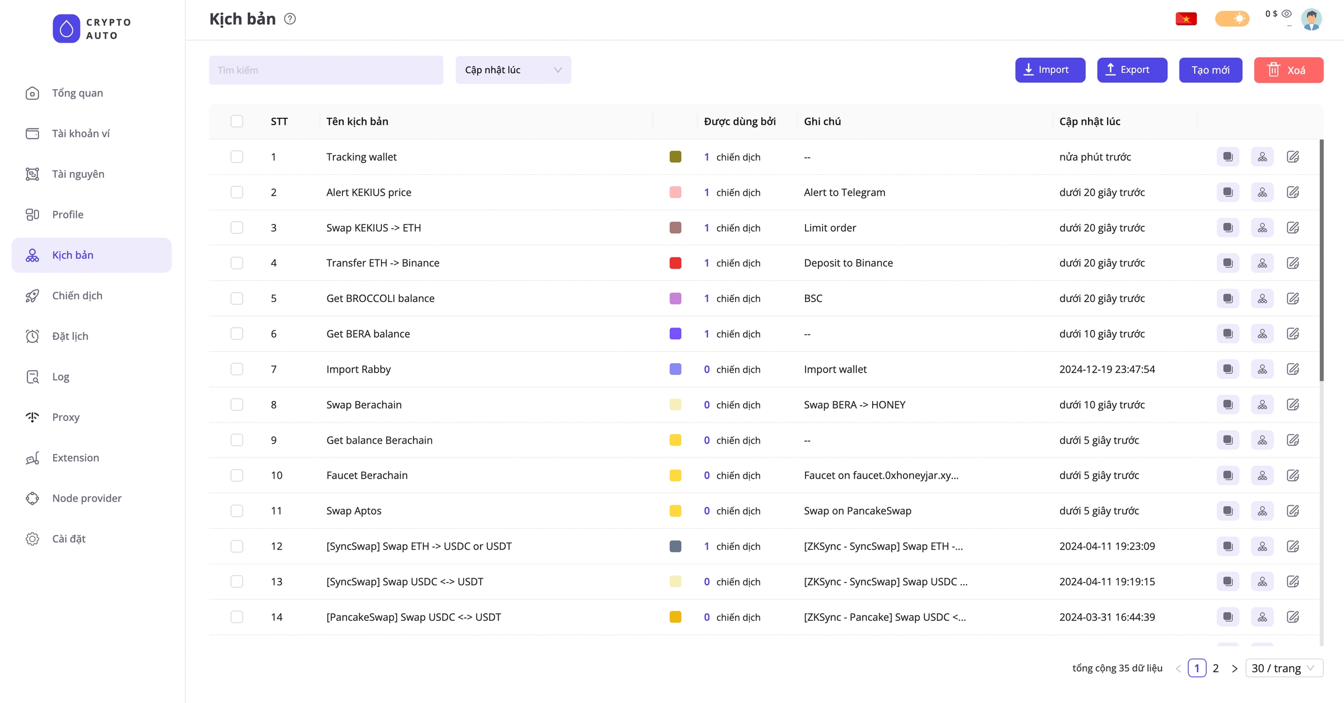Click the Tạo mới button
This screenshot has height=703, width=1344.
point(1210,70)
